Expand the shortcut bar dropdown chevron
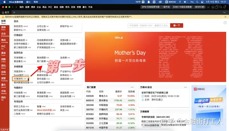Image resolution: width=229 pixels, height=131 pixels. (x=208, y=7)
